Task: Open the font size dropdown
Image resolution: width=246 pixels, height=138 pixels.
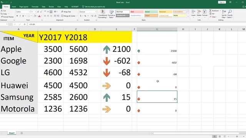Action: [35, 12]
